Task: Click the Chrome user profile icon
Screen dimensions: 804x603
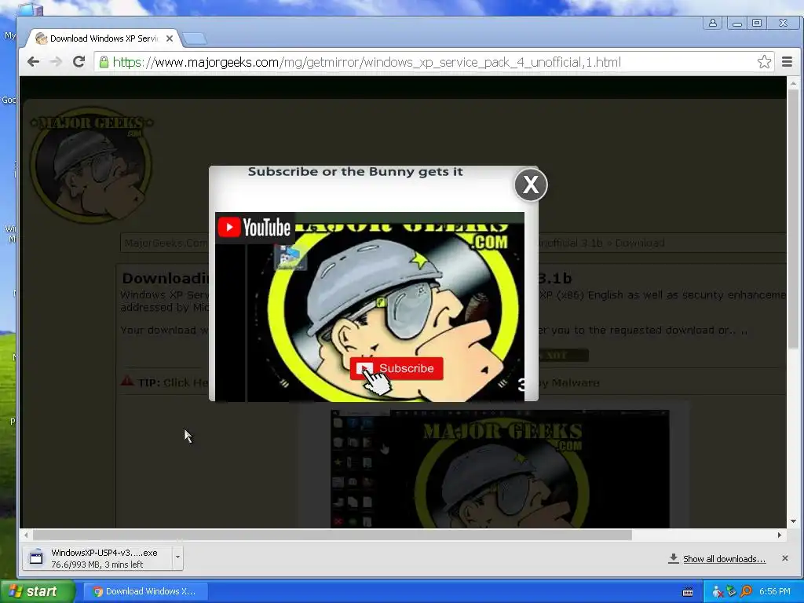Action: click(x=713, y=23)
